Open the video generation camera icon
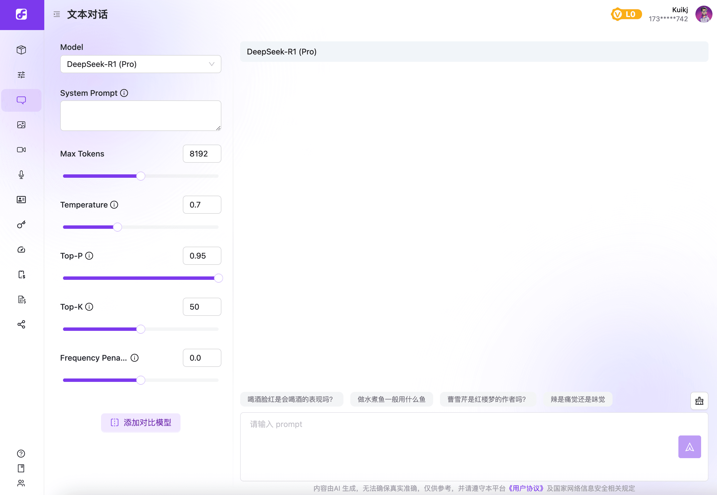 21,150
